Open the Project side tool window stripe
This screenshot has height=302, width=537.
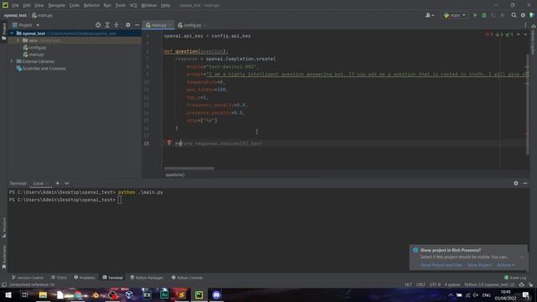(x=3, y=32)
